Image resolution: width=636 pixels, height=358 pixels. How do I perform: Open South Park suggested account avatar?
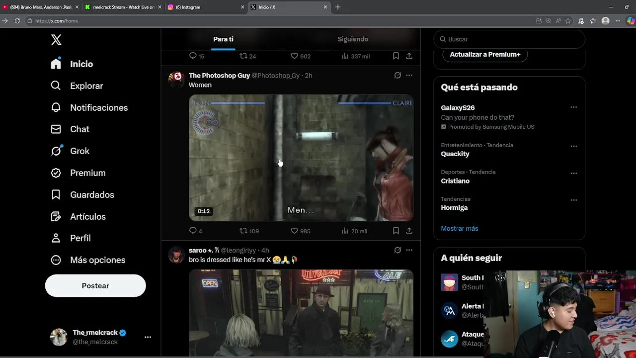pyautogui.click(x=450, y=282)
